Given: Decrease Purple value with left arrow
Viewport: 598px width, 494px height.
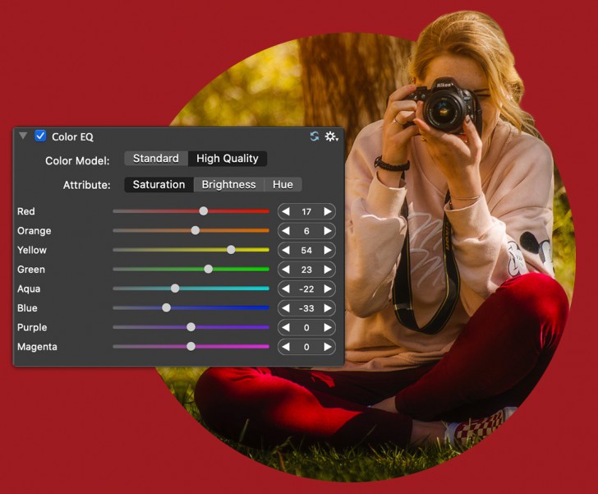Looking at the screenshot, I should (286, 327).
